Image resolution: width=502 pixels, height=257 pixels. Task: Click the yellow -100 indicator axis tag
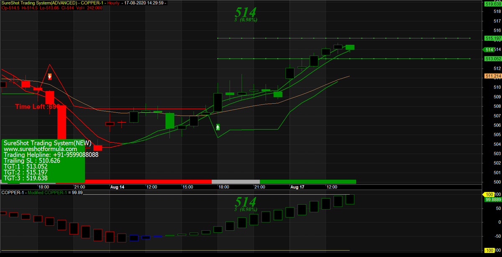pos(490,250)
